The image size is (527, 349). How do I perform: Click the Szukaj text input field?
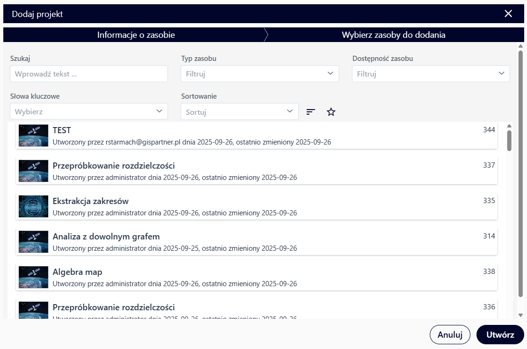click(89, 74)
